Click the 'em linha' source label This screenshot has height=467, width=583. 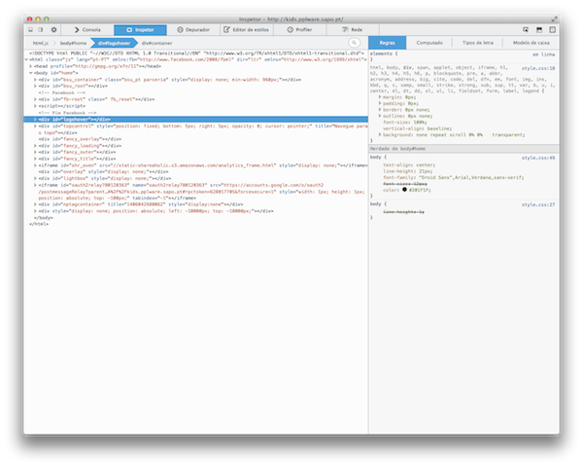point(543,54)
